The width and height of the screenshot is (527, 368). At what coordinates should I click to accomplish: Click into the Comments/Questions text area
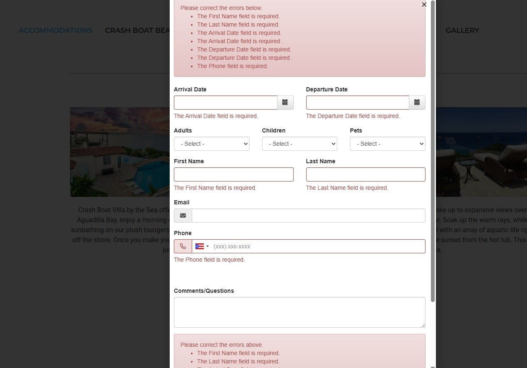pyautogui.click(x=299, y=312)
